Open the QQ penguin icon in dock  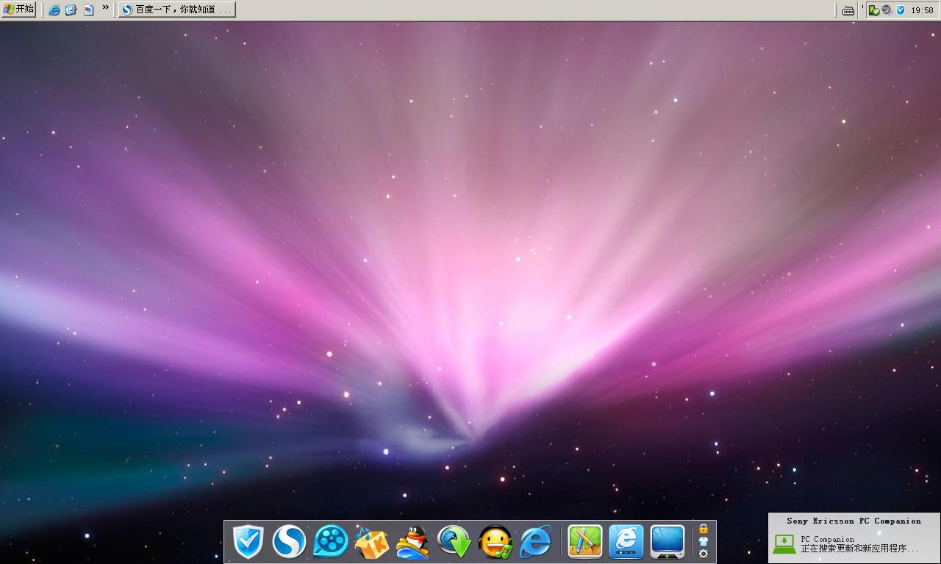pyautogui.click(x=412, y=543)
